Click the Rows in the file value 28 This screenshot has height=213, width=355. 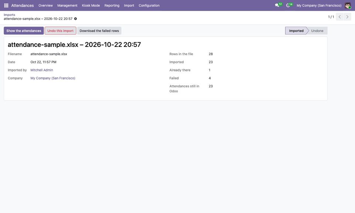point(210,54)
